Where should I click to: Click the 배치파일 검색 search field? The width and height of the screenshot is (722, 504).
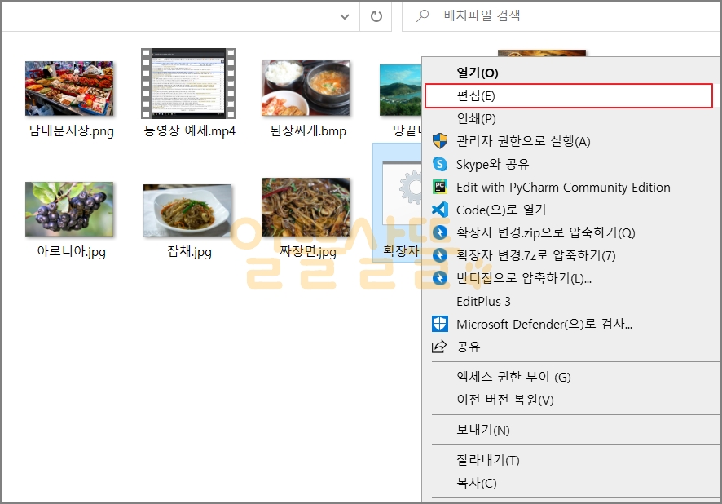pyautogui.click(x=561, y=16)
